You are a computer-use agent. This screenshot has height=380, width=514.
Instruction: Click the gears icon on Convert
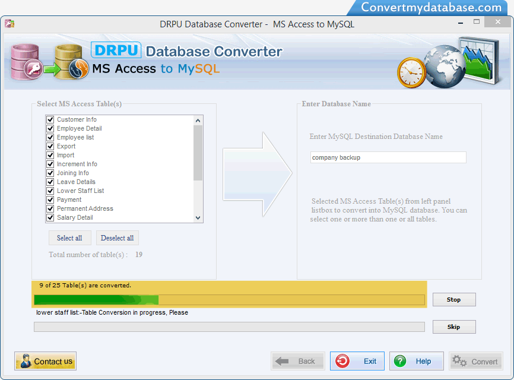click(459, 361)
